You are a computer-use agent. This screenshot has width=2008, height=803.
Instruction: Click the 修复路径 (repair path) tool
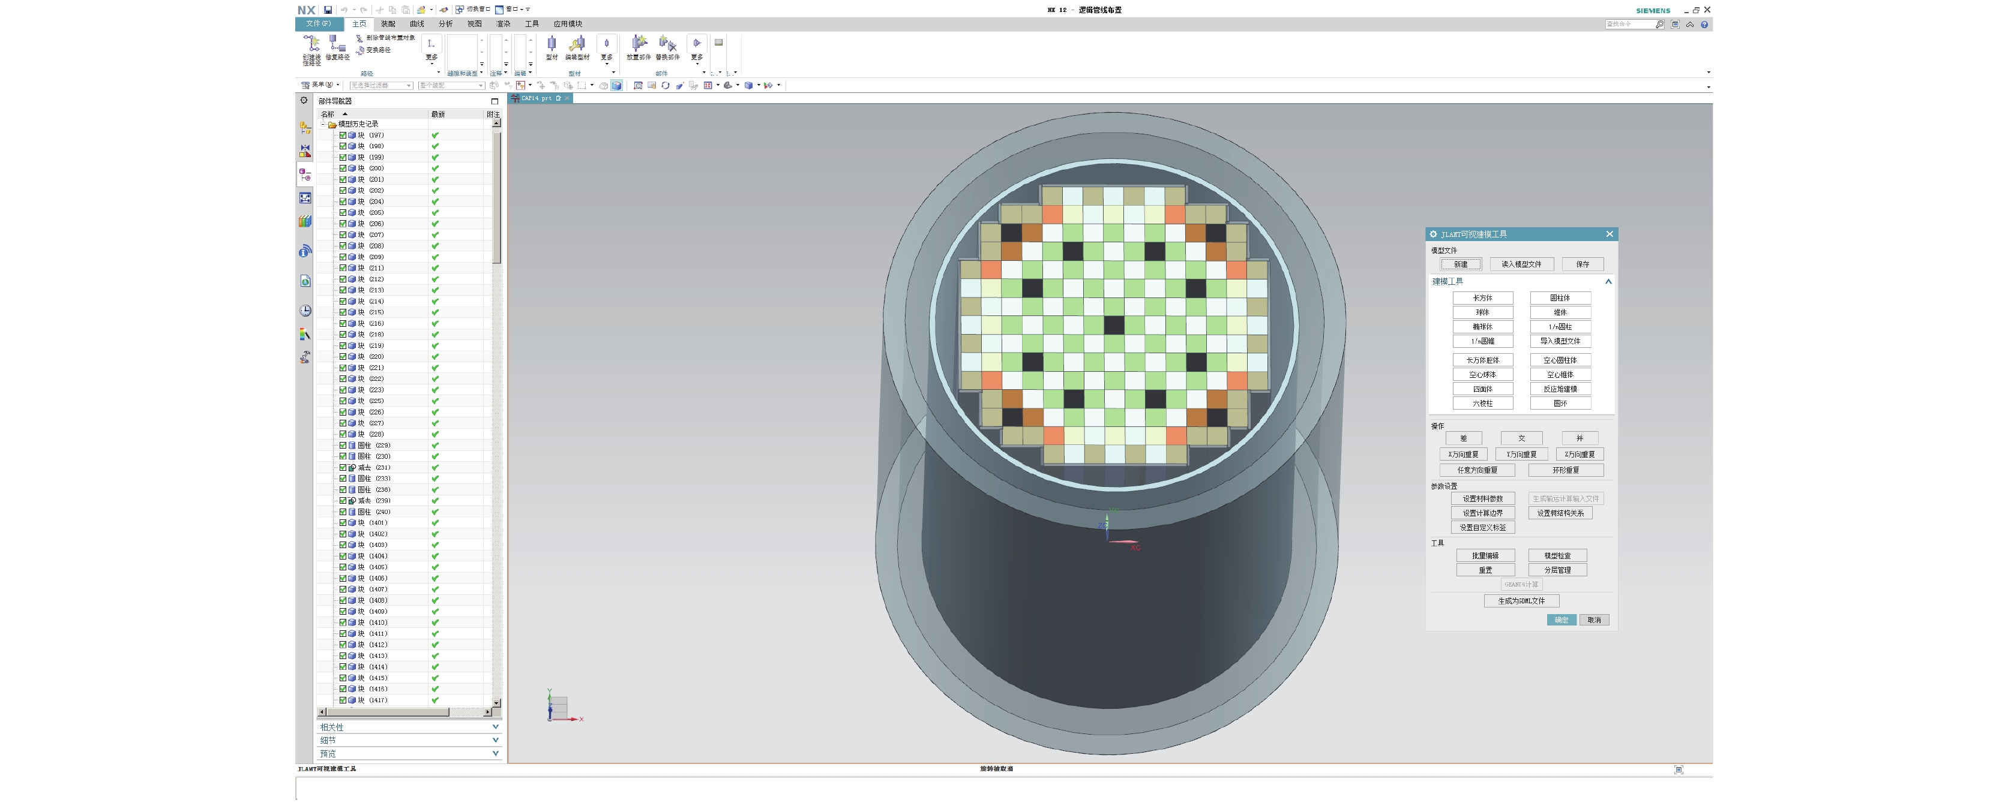(x=337, y=47)
